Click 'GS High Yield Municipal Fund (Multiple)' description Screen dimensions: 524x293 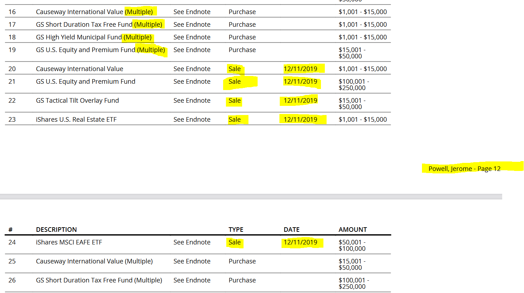94,37
